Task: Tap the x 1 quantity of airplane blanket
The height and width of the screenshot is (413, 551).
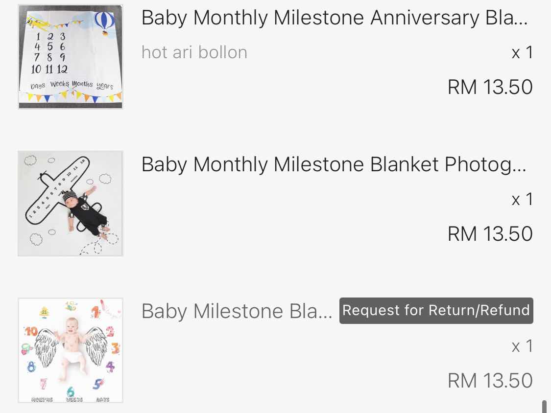Action: [522, 200]
